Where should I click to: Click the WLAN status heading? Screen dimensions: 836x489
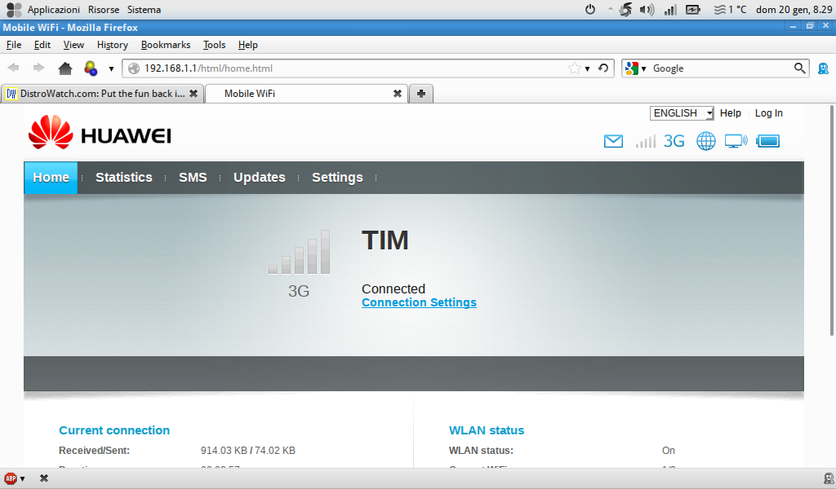click(x=487, y=430)
